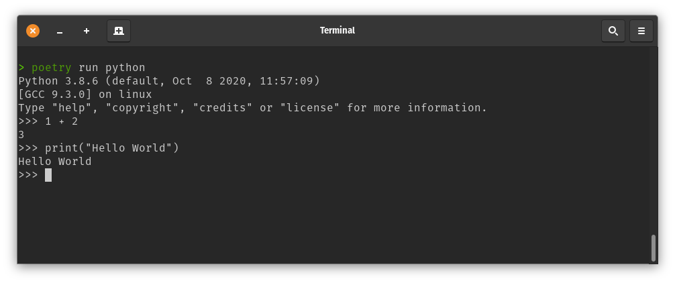Image resolution: width=675 pixels, height=283 pixels.
Task: Click the Python 3.8.6 version line
Action: click(169, 81)
